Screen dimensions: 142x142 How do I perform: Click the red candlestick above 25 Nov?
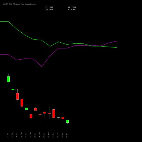coord(35,109)
